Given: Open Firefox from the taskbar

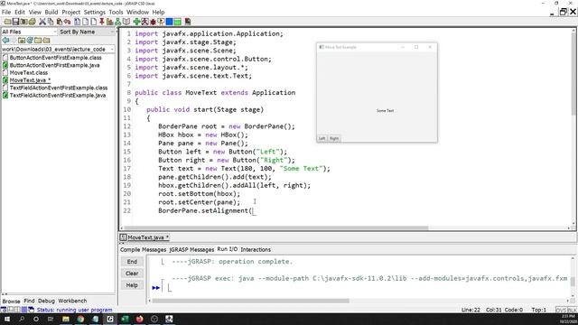Looking at the screenshot, I should pos(139,319).
